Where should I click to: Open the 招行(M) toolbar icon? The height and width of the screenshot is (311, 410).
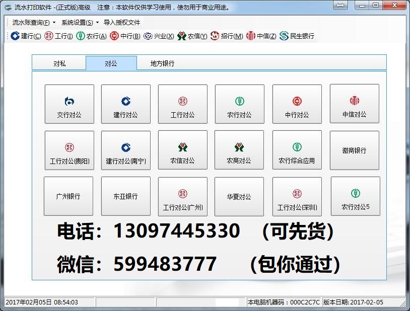215,36
